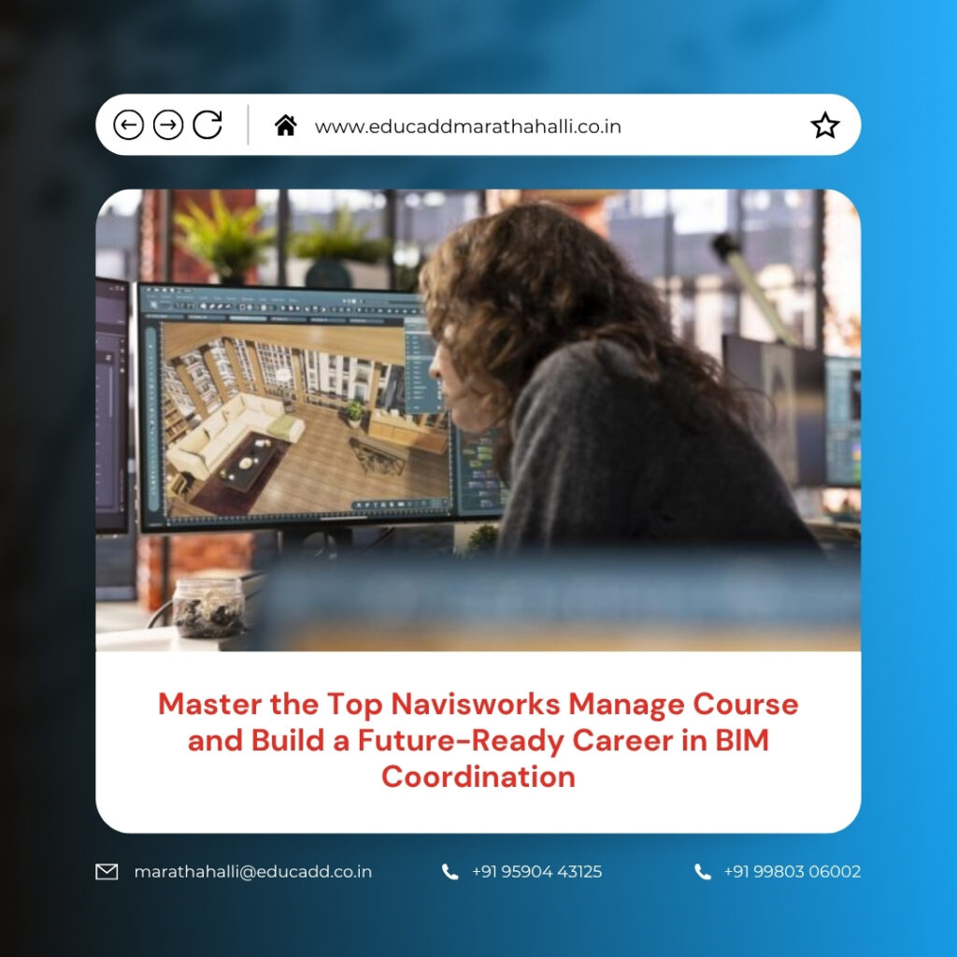Screen dimensions: 957x957
Task: Click phone icon beside +91 99803 06002
Action: 703,872
